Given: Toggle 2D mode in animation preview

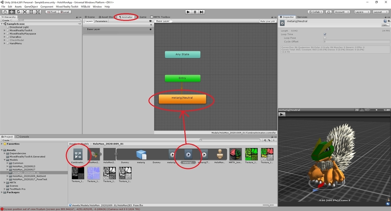Looking at the screenshot, I should coord(357,110).
